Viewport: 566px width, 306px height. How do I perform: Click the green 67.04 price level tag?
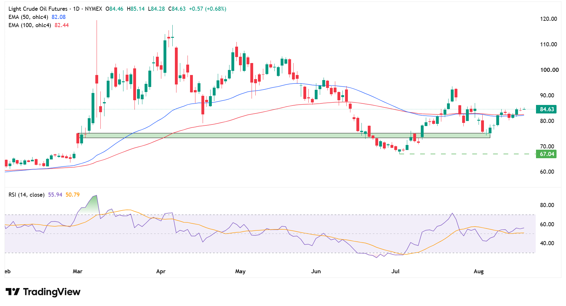[546, 154]
